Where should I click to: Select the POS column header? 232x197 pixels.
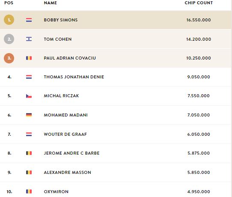coord(9,3)
